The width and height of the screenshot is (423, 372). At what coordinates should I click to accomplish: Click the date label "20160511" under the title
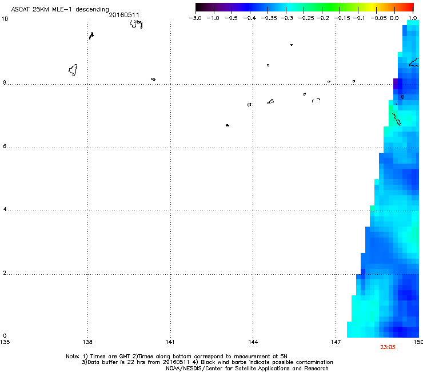tap(124, 15)
